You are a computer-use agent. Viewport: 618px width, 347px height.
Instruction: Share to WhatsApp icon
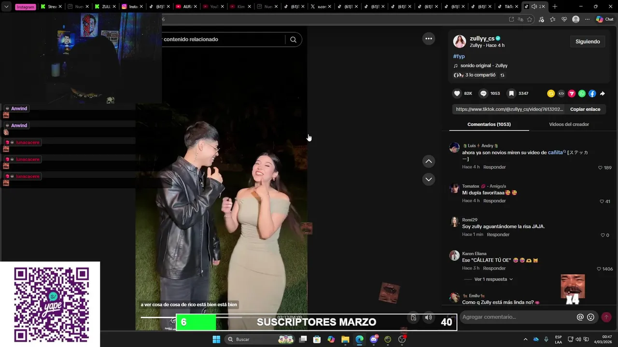tap(582, 93)
